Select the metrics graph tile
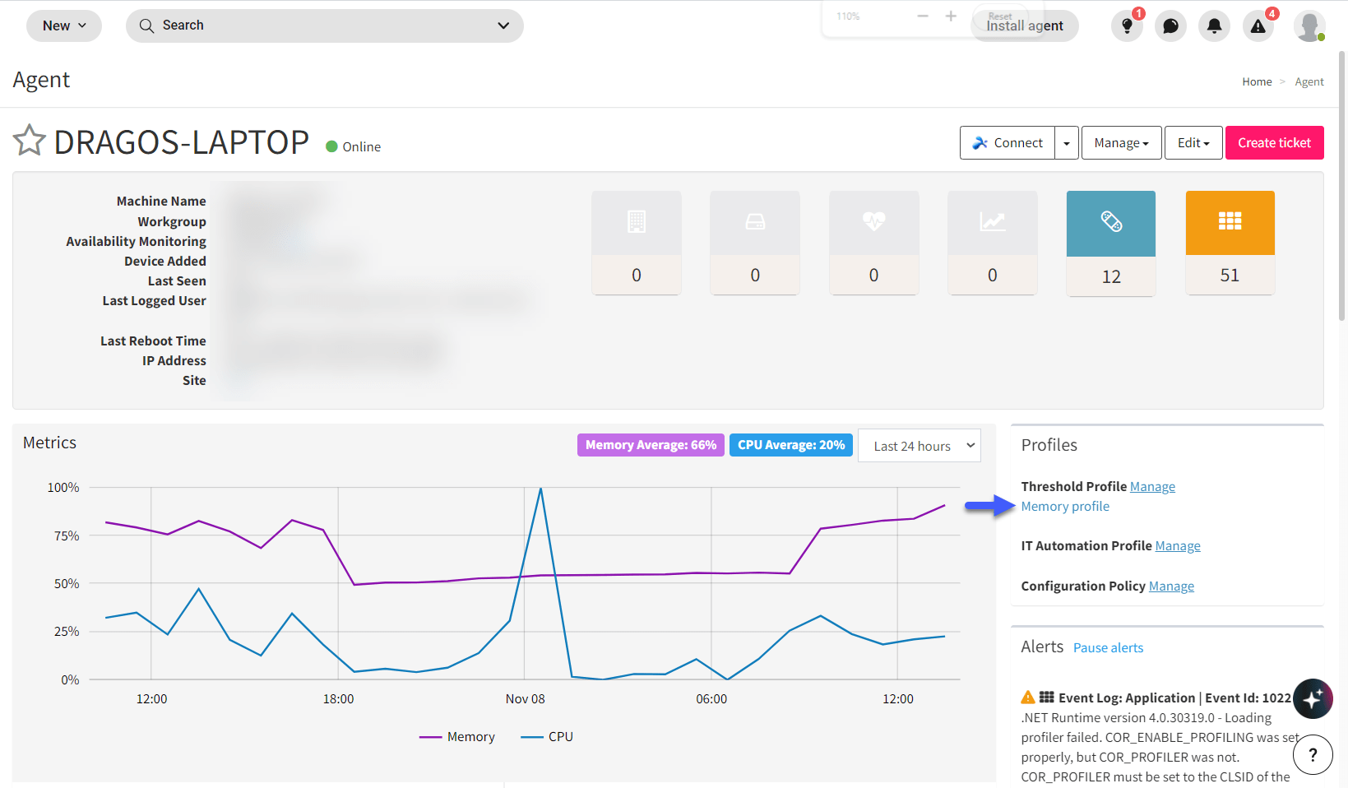1348x788 pixels. click(992, 243)
